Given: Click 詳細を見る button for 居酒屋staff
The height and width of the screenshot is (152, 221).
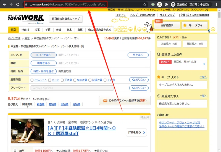Looking at the screenshot, I should [x=136, y=132].
